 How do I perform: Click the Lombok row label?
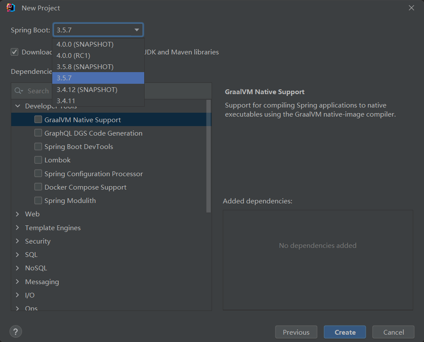click(x=57, y=160)
